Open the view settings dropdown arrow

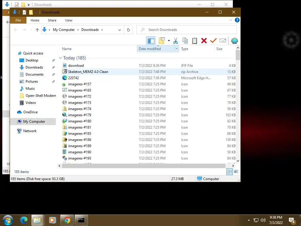(169, 41)
